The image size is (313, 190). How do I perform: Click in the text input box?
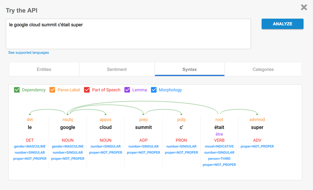128,34
